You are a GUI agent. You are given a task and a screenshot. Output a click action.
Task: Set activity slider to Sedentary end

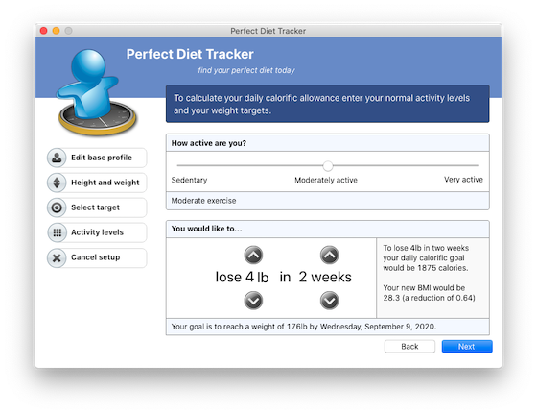tap(178, 165)
